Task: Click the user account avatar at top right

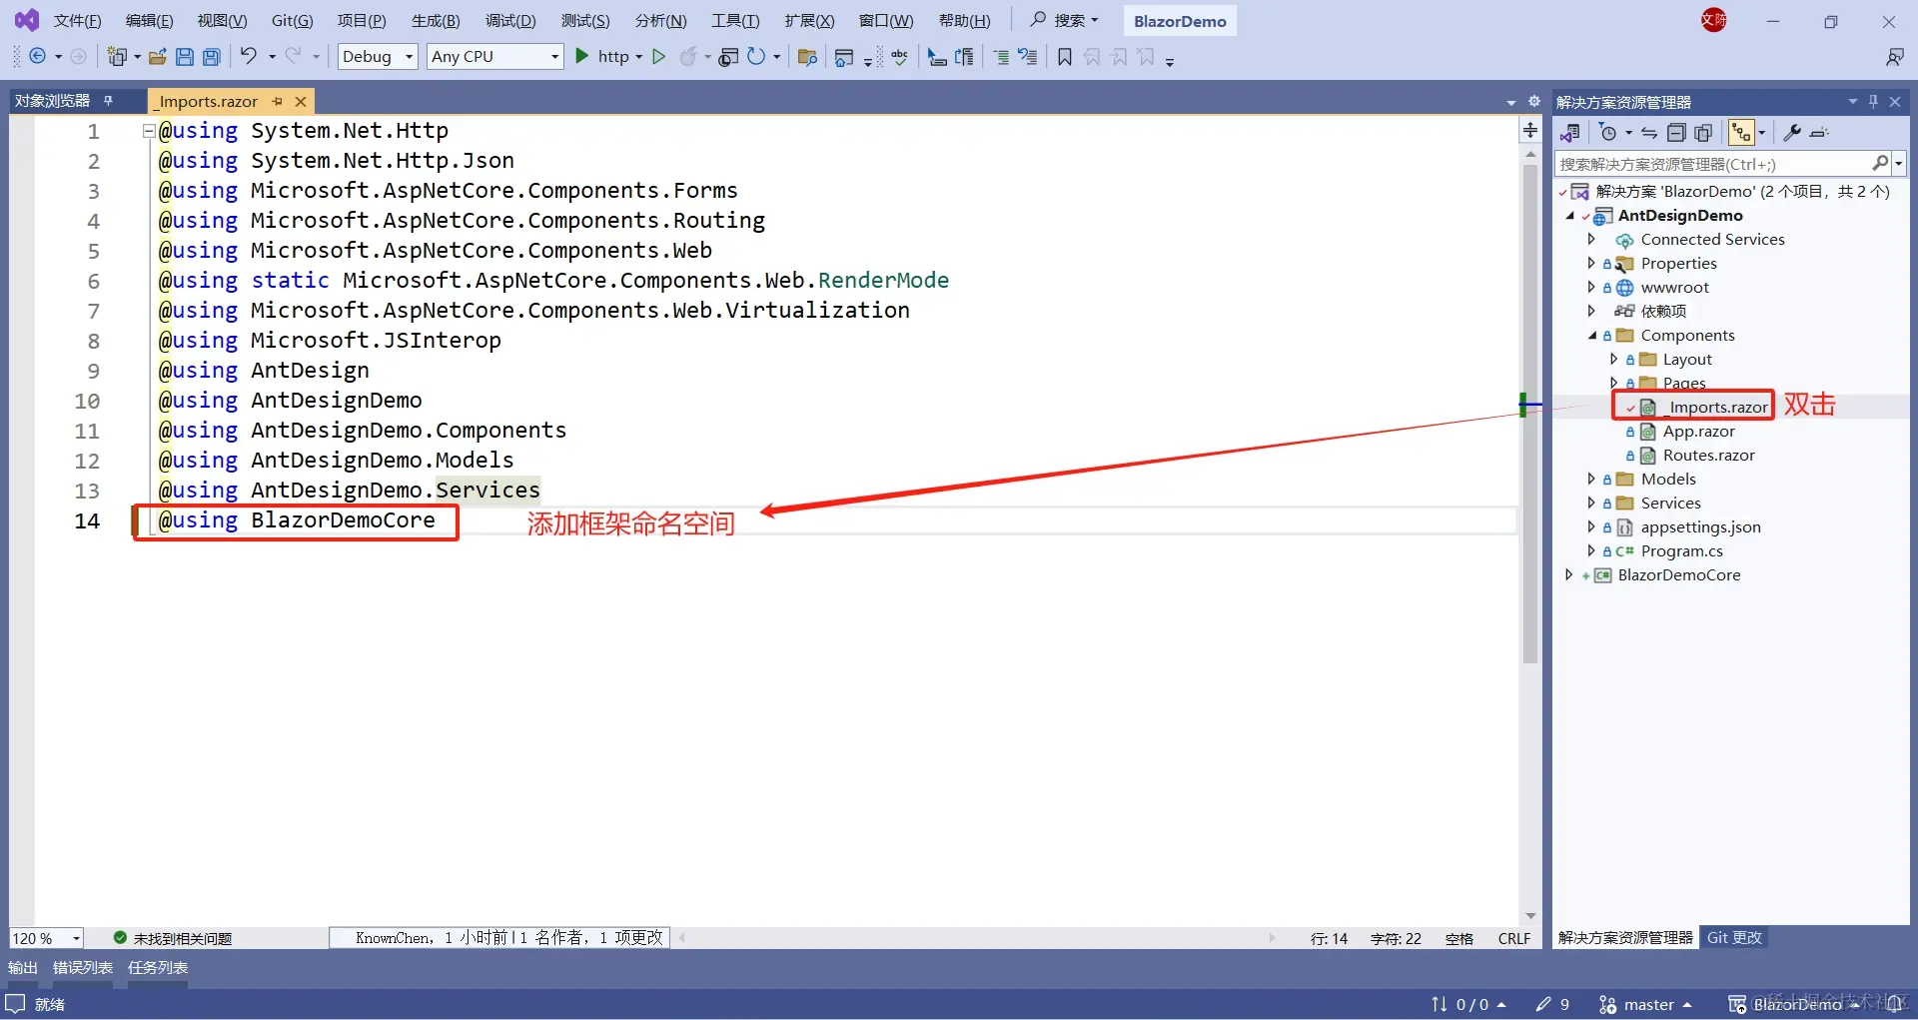Action: [x=1714, y=20]
